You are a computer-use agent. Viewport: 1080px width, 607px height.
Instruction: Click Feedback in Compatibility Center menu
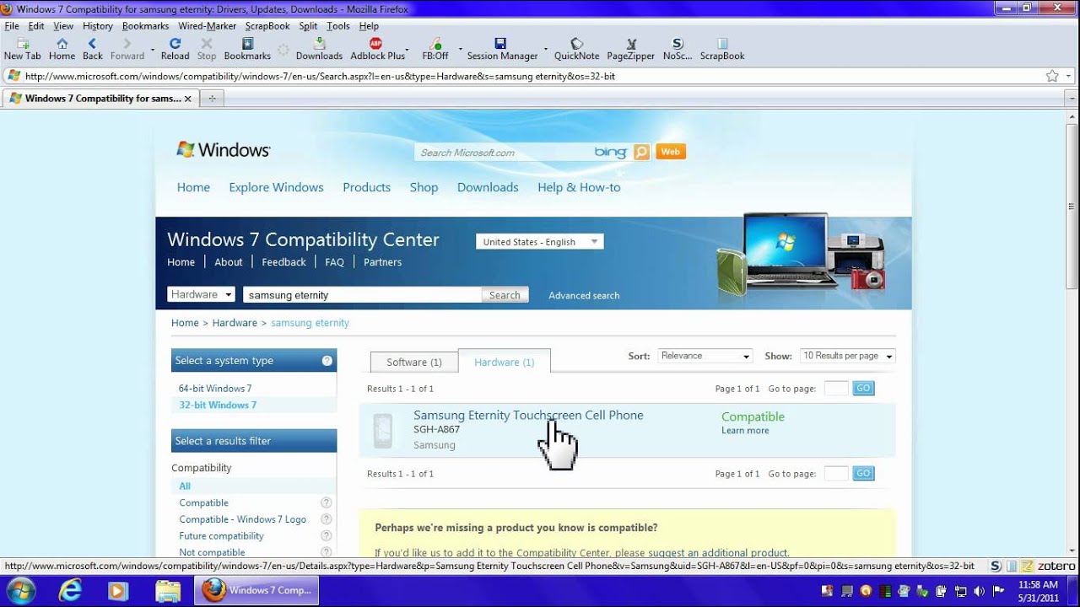283,262
